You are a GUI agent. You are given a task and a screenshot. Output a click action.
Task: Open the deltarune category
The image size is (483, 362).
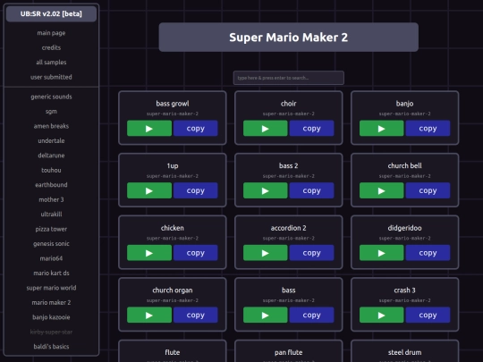[x=51, y=156]
